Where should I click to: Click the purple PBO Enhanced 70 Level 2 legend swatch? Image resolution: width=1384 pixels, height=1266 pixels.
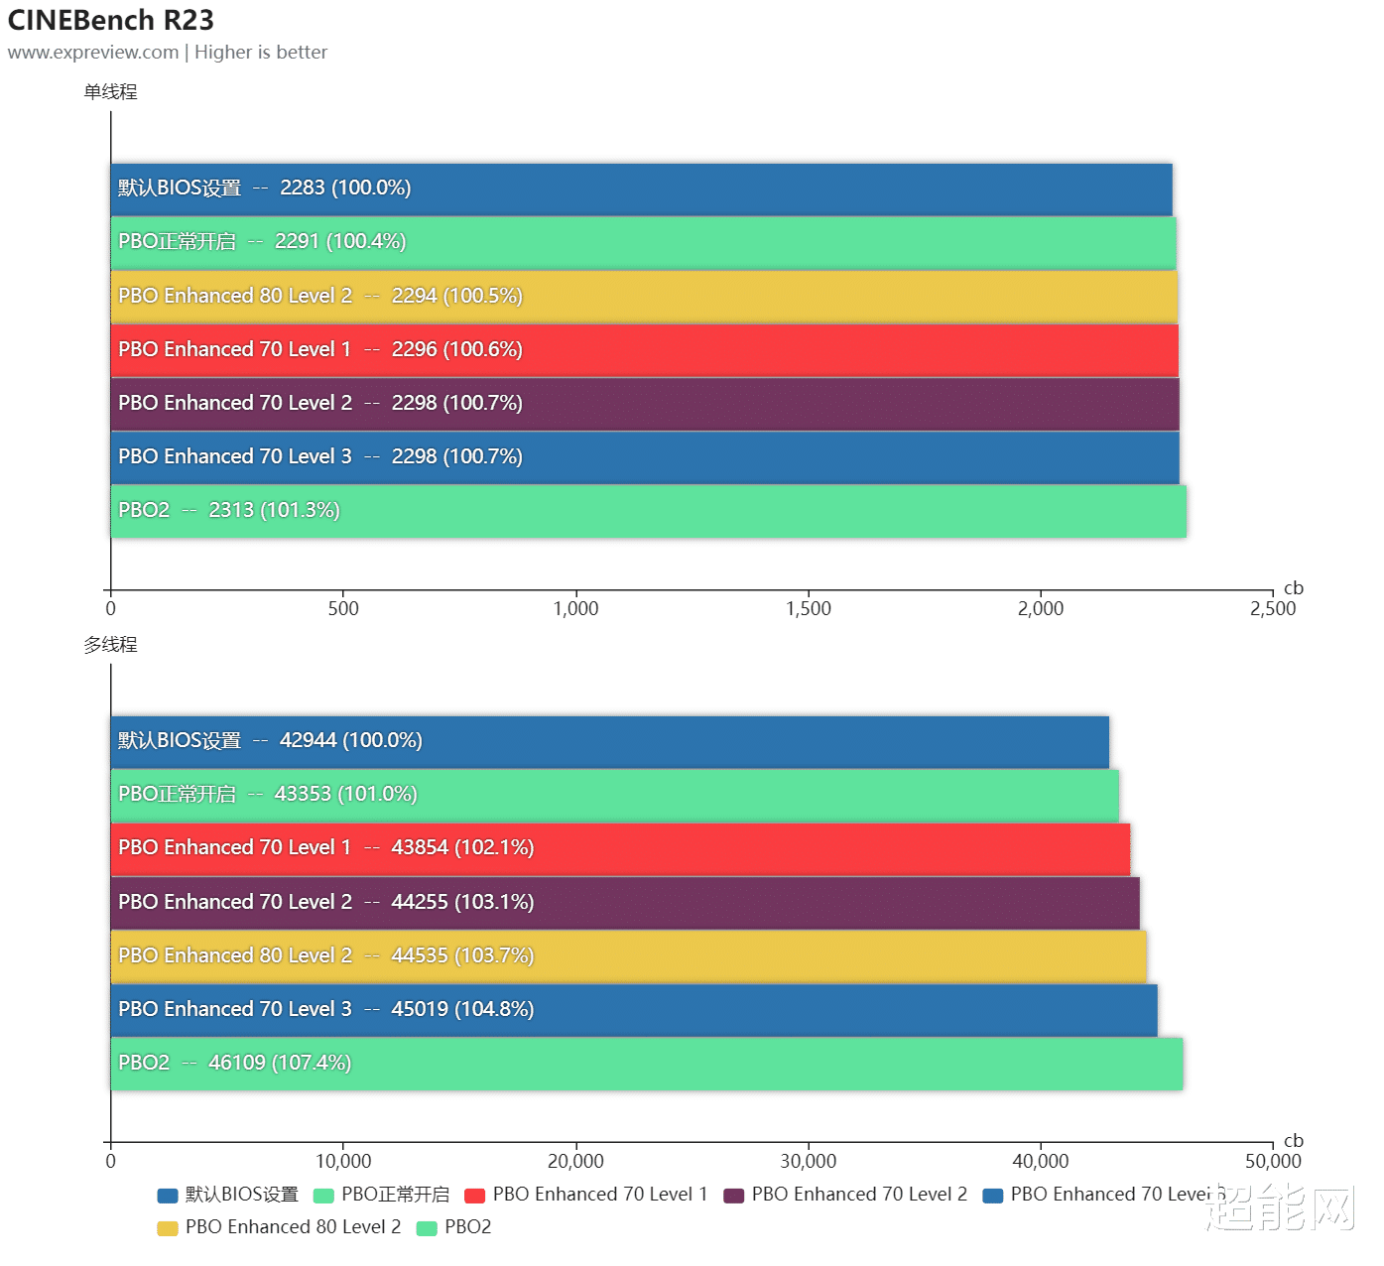pyautogui.click(x=734, y=1196)
